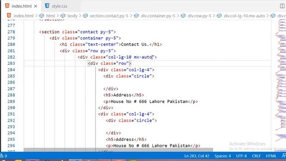
Task: Click "col-lg-4" class on line 291
Action: [139, 114]
